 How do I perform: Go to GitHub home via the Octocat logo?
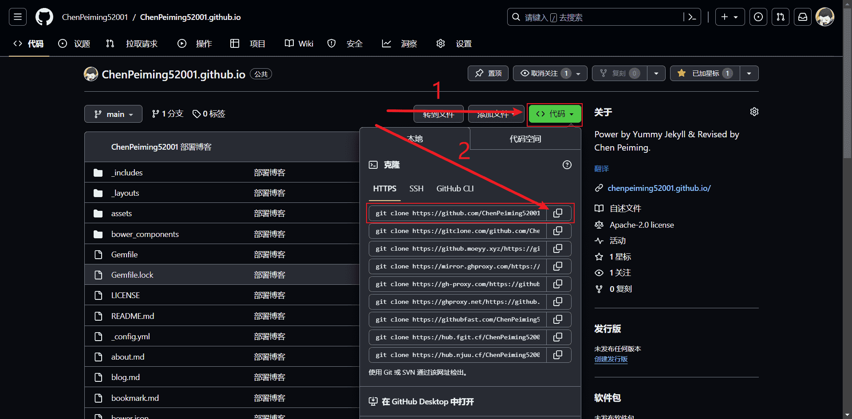click(44, 17)
